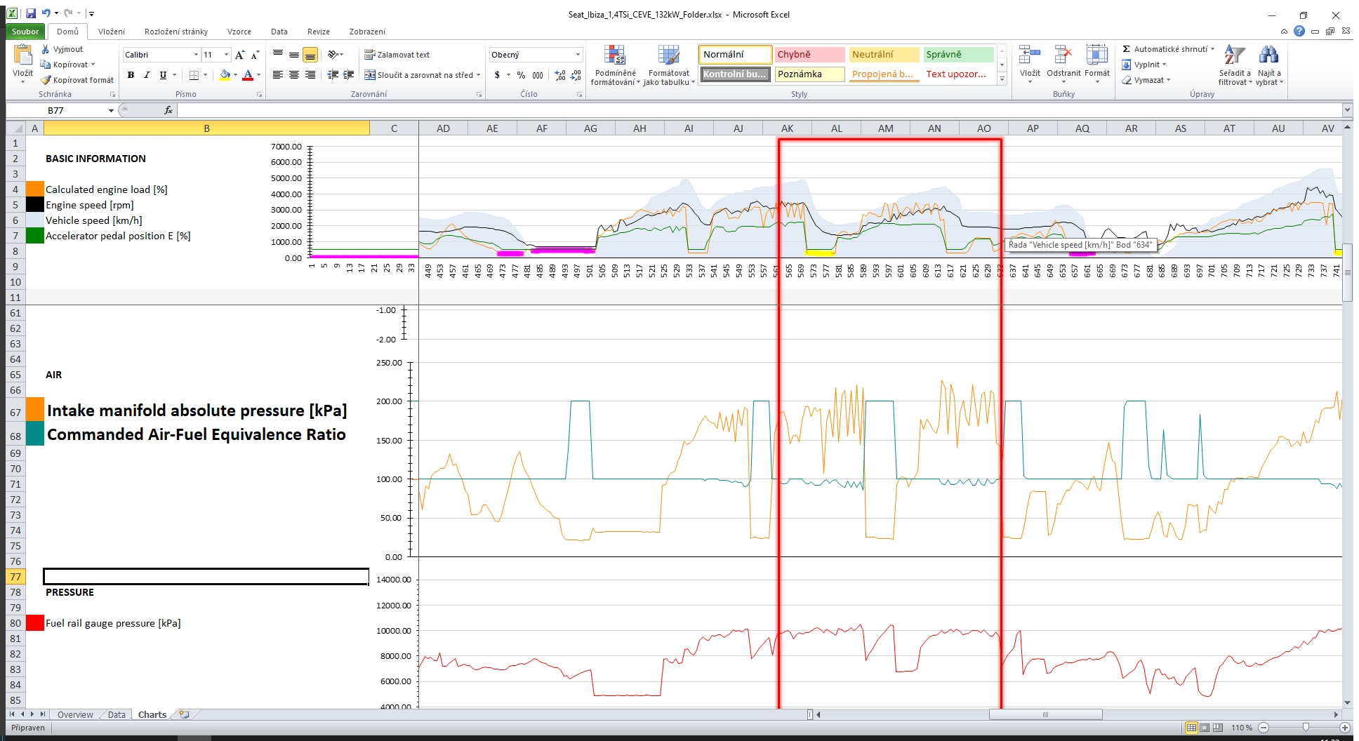Toggle middle vertical alignment button
Screen dimensions: 1359x741
294,55
